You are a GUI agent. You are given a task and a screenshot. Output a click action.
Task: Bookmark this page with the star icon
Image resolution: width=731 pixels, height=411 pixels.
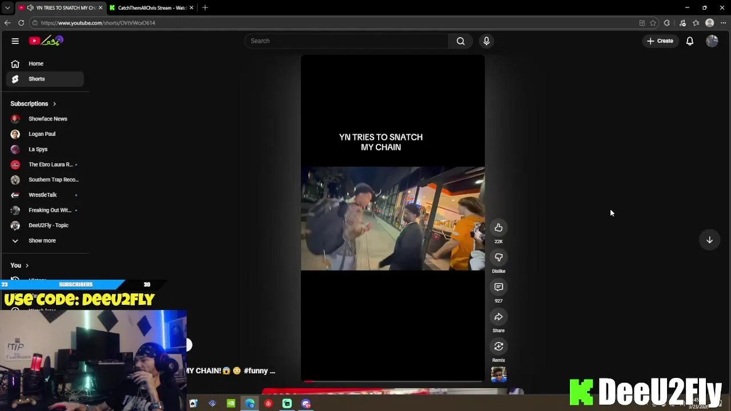[x=653, y=23]
